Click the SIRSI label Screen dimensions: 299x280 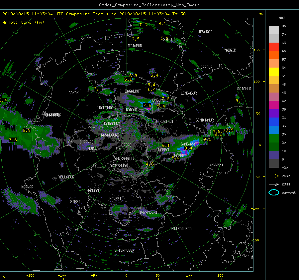[75, 202]
